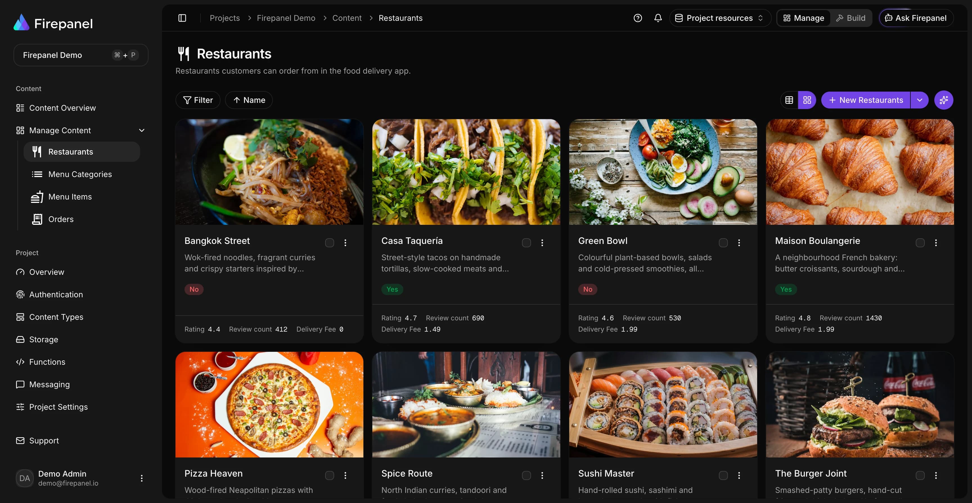
Task: Open The Burger Joint card options menu
Action: coord(936,475)
